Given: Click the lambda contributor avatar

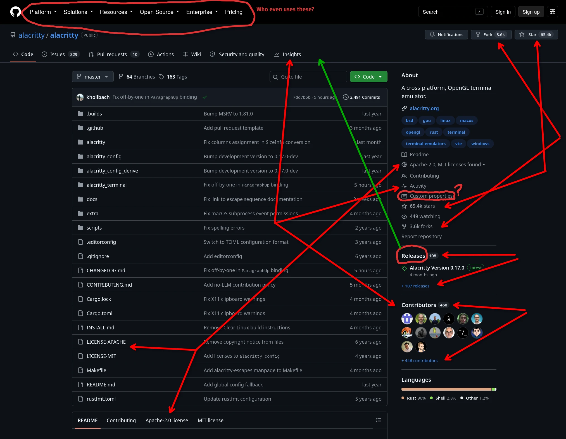Looking at the screenshot, I should click(x=449, y=319).
